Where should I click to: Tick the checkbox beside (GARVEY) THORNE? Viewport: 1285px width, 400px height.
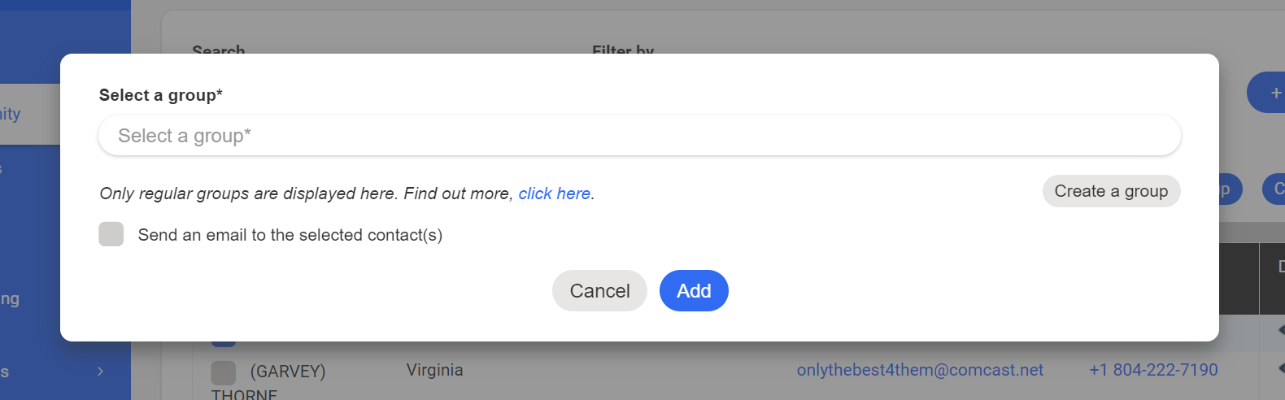tap(224, 372)
